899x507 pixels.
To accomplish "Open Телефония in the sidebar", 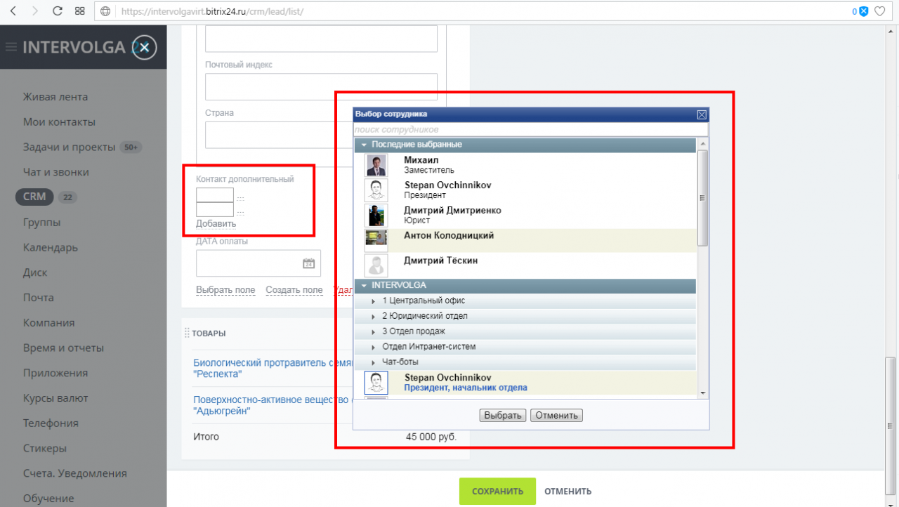I will pos(51,423).
